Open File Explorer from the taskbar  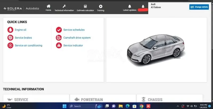[121, 106]
